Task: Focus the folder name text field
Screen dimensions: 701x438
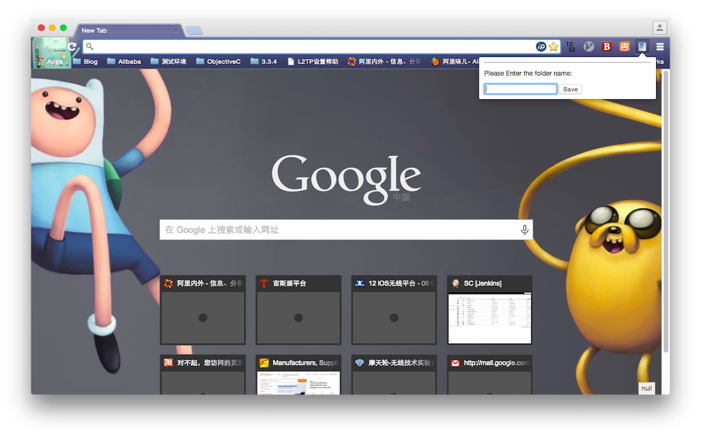Action: click(521, 89)
